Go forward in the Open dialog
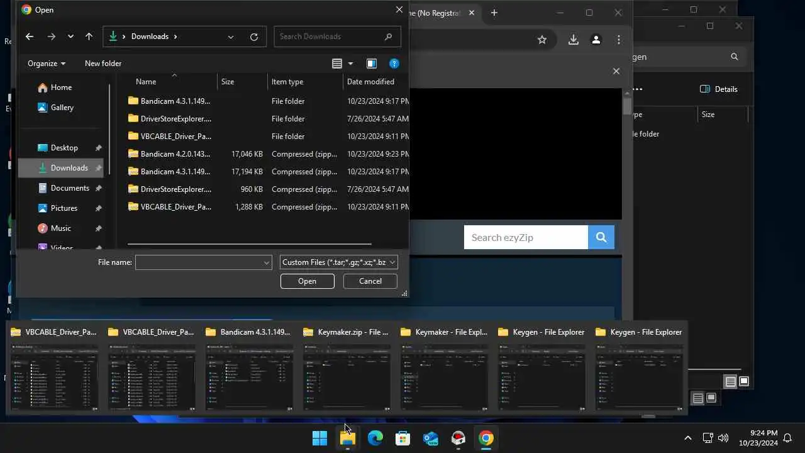 52,36
